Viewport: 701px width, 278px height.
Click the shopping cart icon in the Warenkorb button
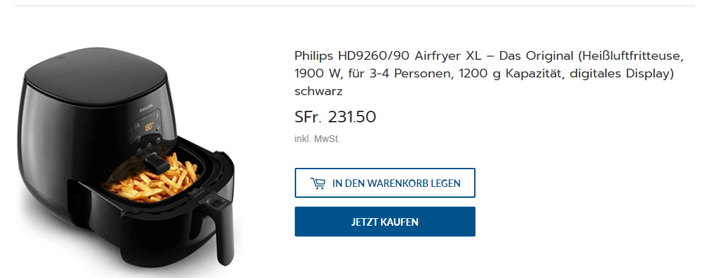(318, 183)
